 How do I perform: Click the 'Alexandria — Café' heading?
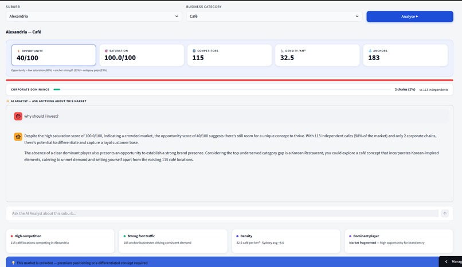[x=24, y=31]
